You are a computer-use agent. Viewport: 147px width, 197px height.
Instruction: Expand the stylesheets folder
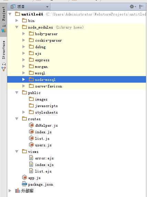click(x=23, y=112)
